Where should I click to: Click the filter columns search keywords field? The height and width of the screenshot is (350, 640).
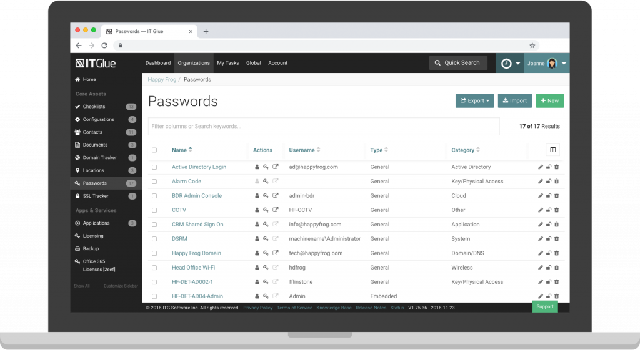click(x=323, y=126)
